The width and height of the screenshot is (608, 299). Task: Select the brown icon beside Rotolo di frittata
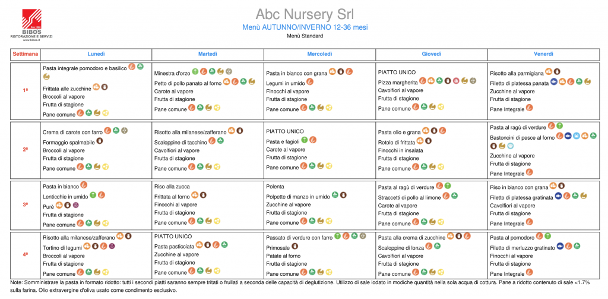point(428,141)
